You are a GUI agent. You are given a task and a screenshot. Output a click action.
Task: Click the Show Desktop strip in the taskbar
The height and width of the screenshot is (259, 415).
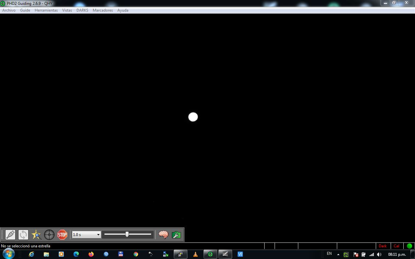tap(413, 254)
